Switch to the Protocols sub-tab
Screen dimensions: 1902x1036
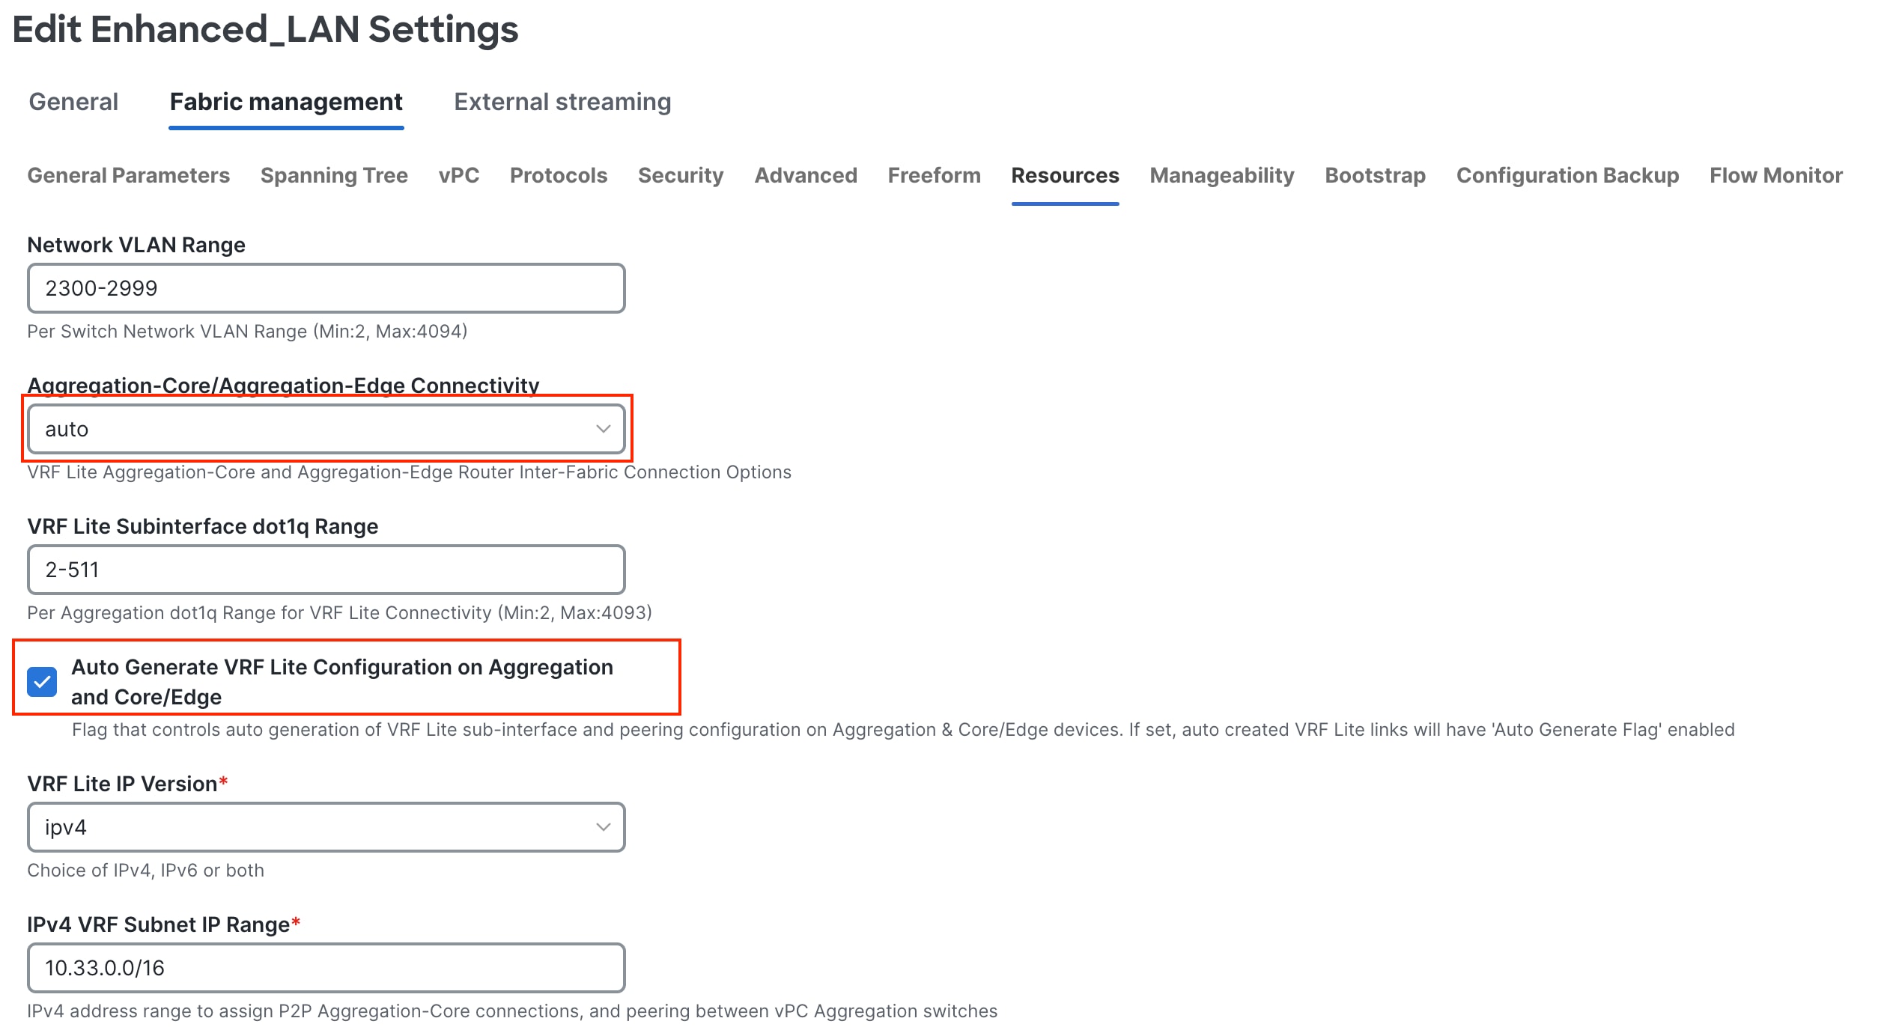point(558,175)
